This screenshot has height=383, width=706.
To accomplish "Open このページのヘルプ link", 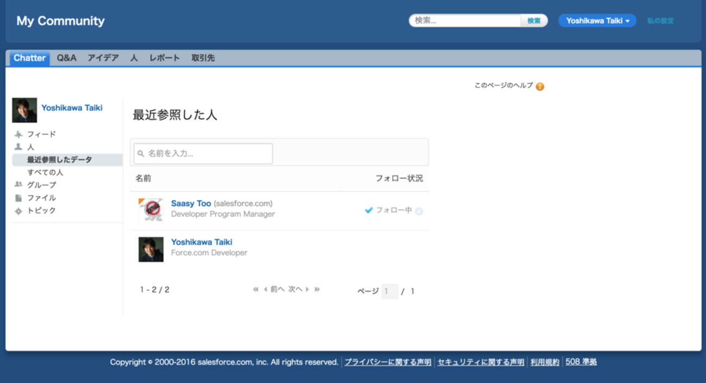I will click(x=503, y=85).
